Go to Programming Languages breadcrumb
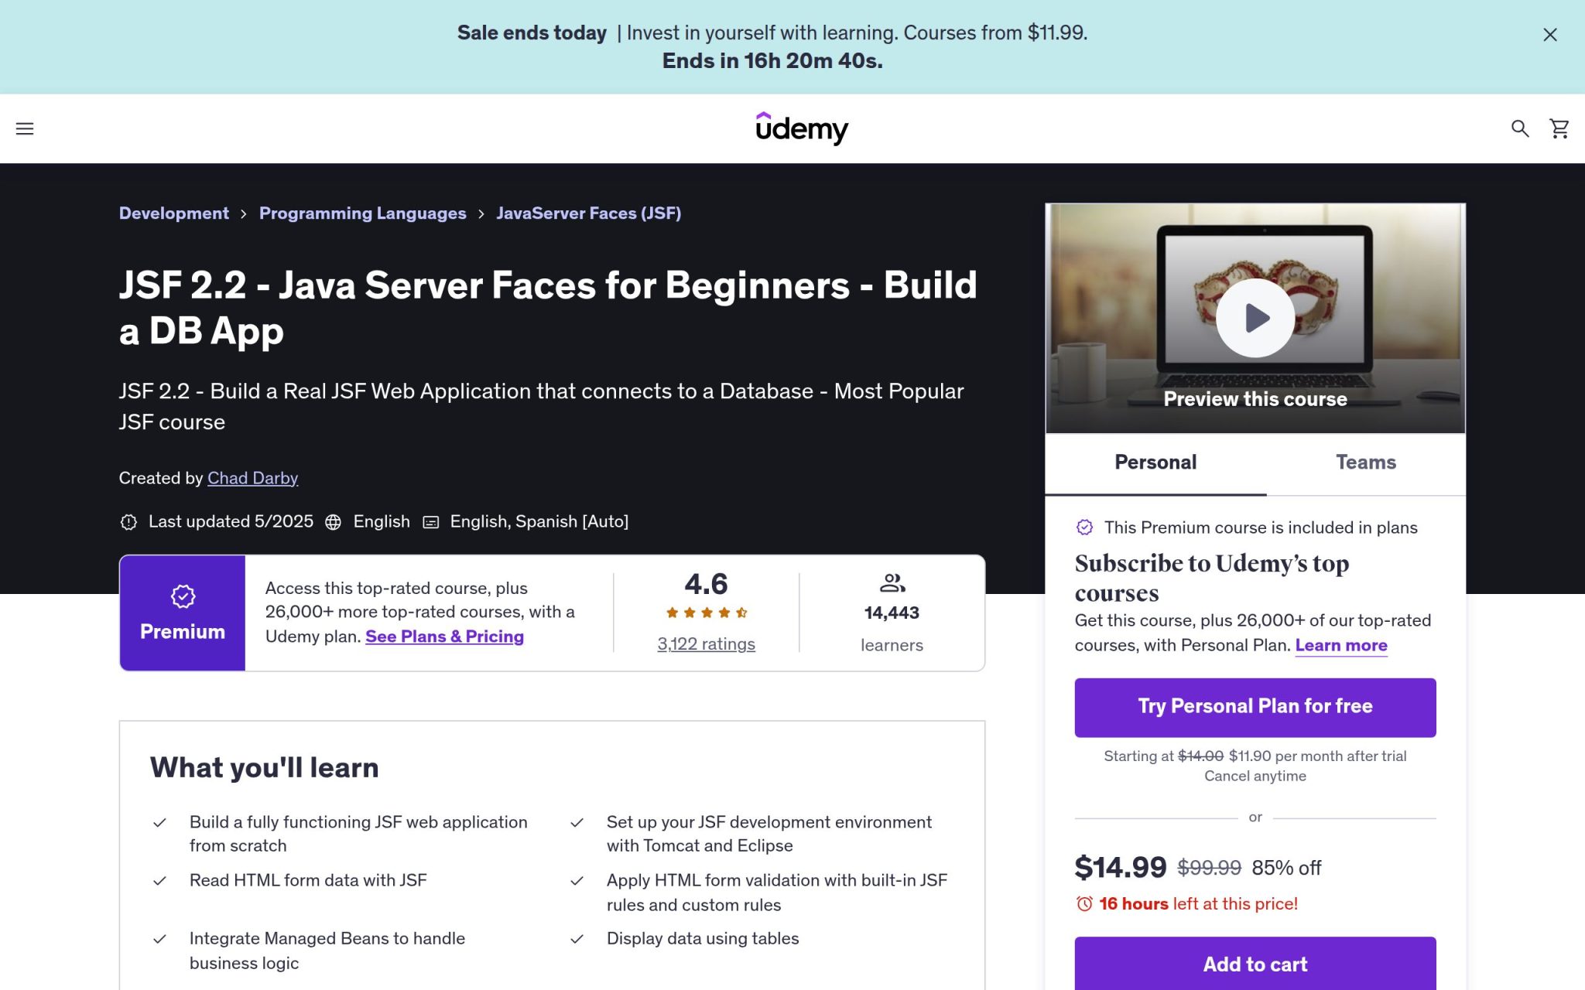This screenshot has height=990, width=1585. tap(363, 213)
